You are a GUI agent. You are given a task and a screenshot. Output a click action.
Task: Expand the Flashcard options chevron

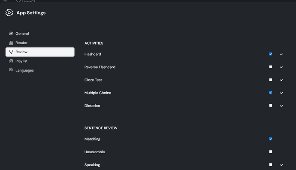(x=281, y=55)
